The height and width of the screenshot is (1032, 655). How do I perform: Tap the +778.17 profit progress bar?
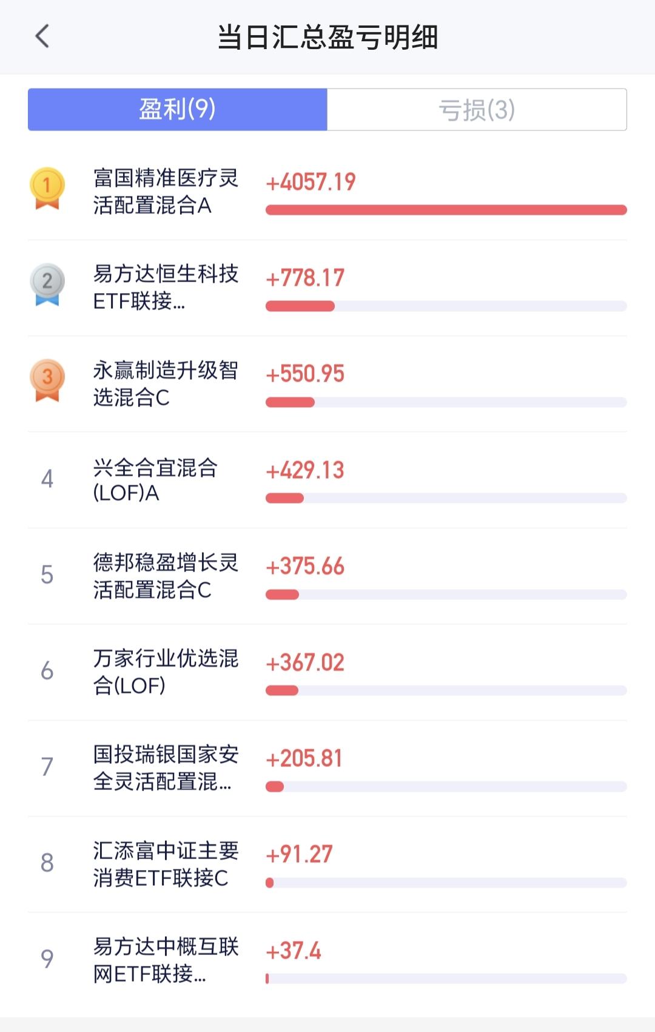(x=446, y=306)
